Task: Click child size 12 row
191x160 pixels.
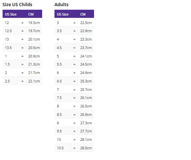Action: (22, 23)
